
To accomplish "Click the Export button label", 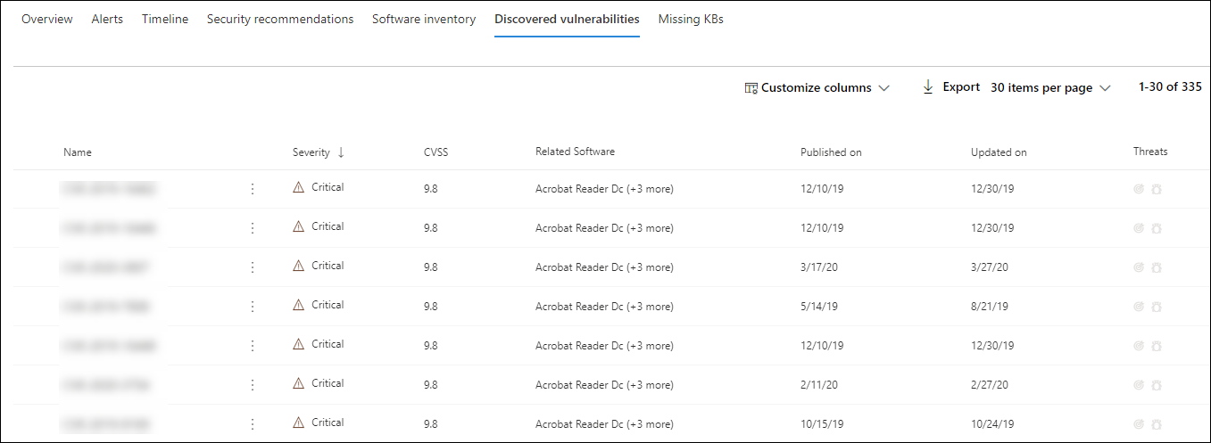I will [x=961, y=87].
